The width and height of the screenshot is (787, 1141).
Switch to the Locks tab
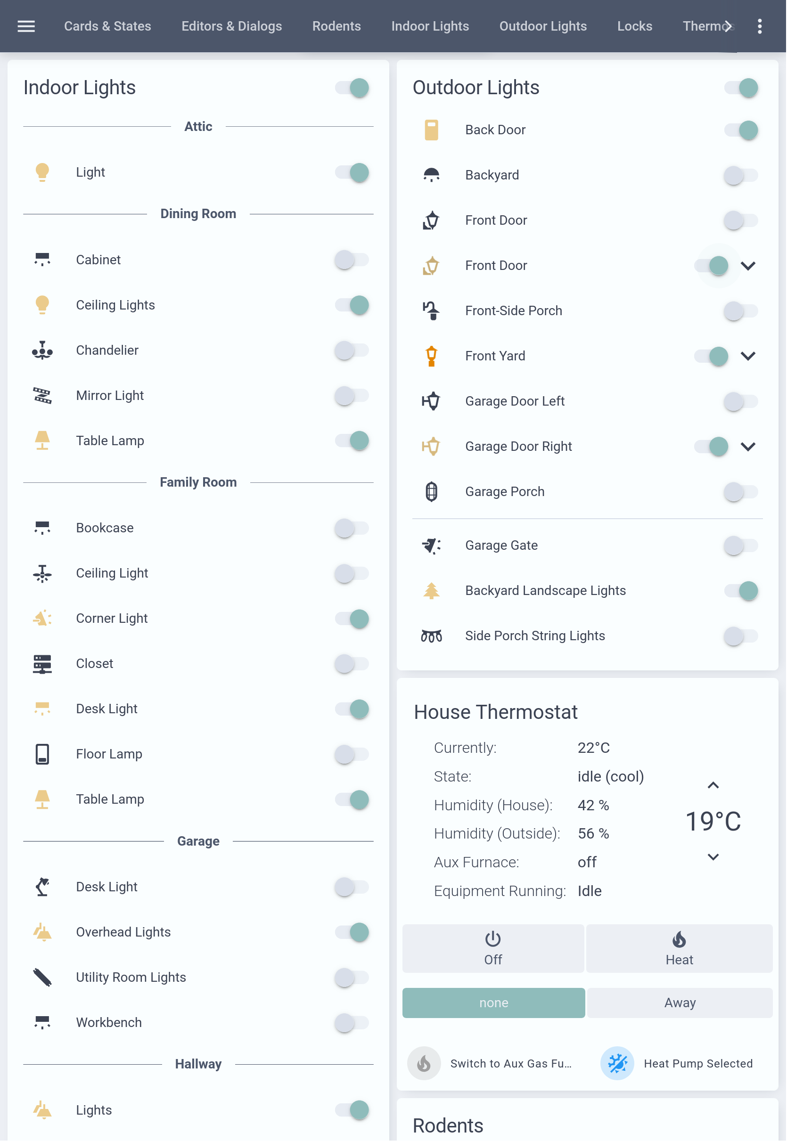(x=636, y=26)
